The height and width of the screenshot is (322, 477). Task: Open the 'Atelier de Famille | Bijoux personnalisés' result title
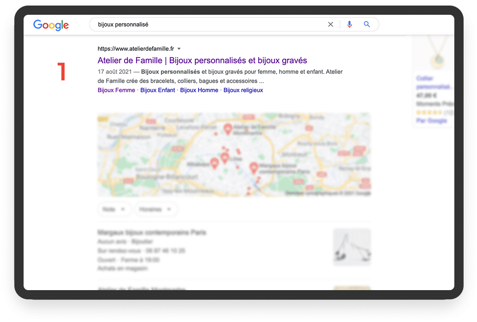202,61
